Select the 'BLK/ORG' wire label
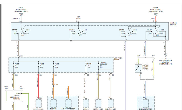Viewport: 182px width, 110px height. pos(17,49)
